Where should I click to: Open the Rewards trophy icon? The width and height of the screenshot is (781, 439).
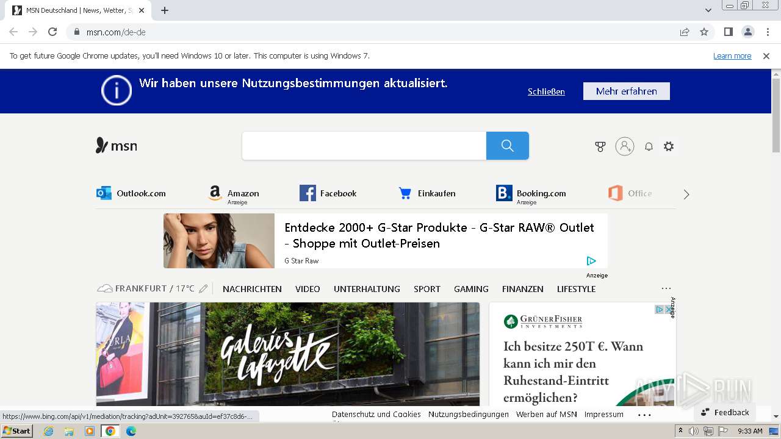click(x=600, y=146)
